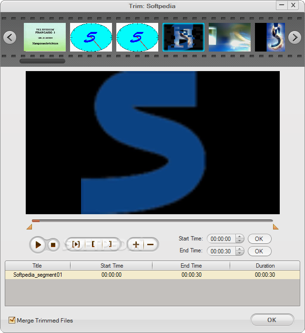305x333 pixels.
Task: Remove the segment with minus icon
Action: click(x=151, y=245)
